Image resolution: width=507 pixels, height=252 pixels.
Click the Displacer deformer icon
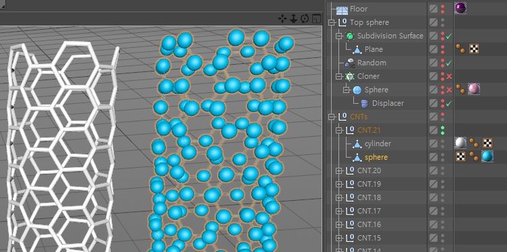[364, 103]
